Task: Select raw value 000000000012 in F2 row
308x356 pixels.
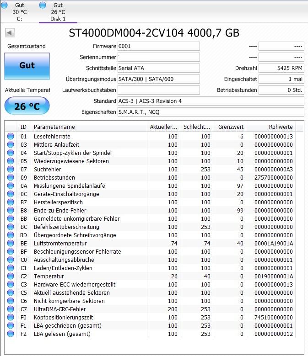Action: 274,334
